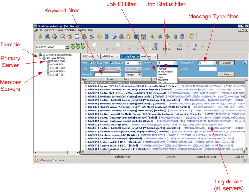Choose Finished in Job status list

coord(167,69)
